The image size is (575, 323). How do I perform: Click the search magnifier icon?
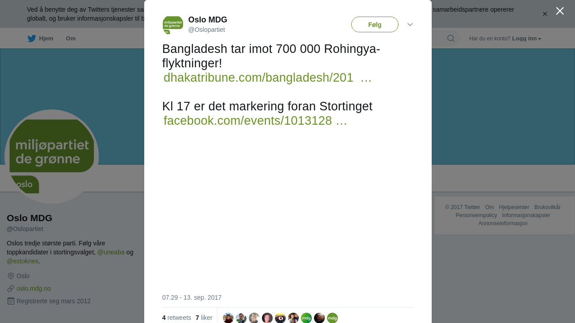click(x=451, y=38)
